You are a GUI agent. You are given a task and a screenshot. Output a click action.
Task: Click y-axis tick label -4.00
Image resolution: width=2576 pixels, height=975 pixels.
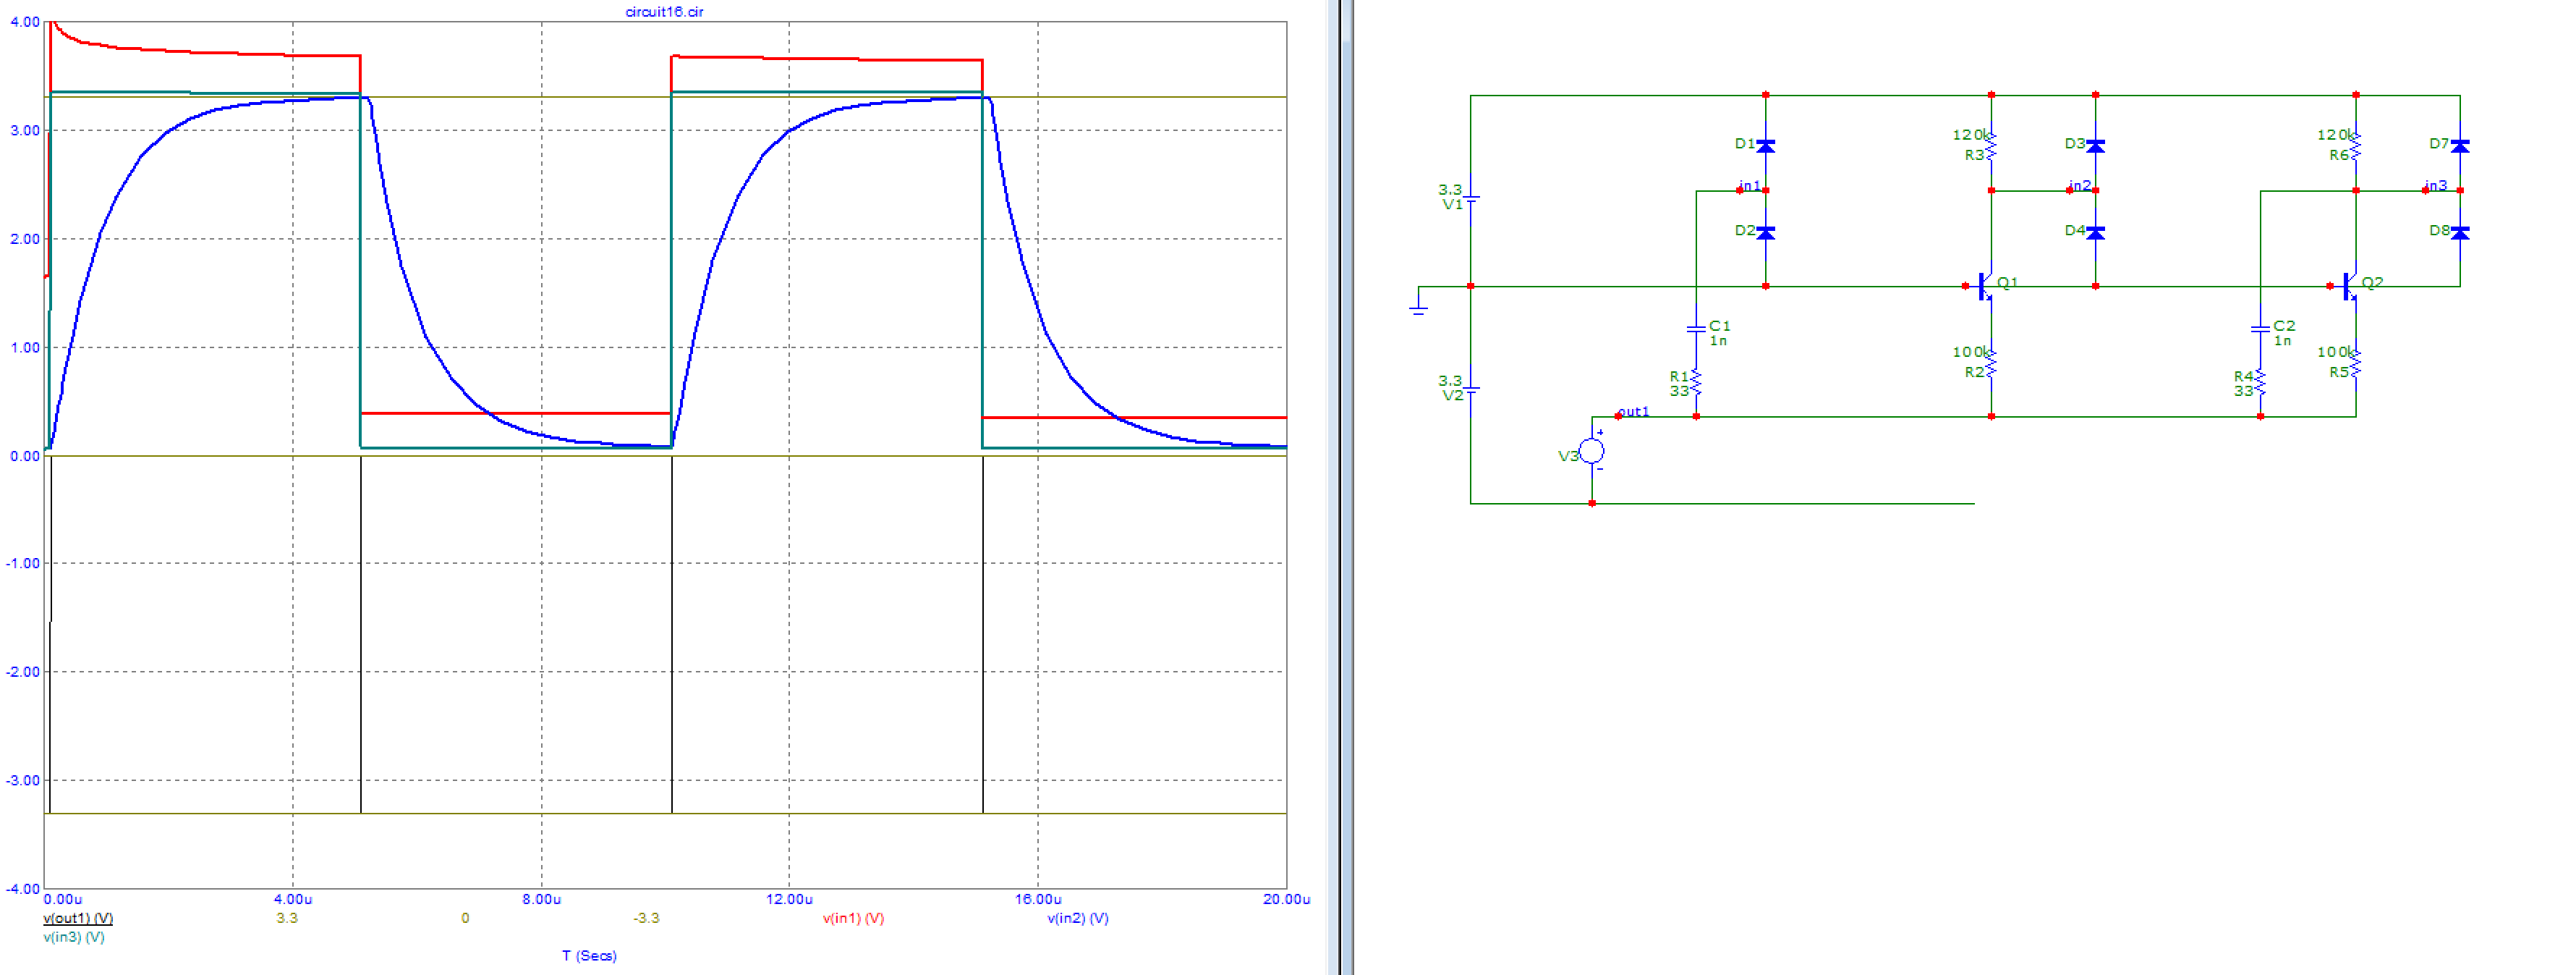tap(23, 888)
